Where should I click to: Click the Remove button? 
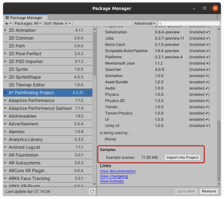tap(209, 191)
